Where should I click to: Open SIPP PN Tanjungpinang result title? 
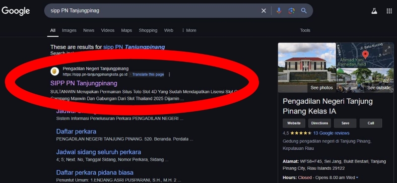(84, 83)
